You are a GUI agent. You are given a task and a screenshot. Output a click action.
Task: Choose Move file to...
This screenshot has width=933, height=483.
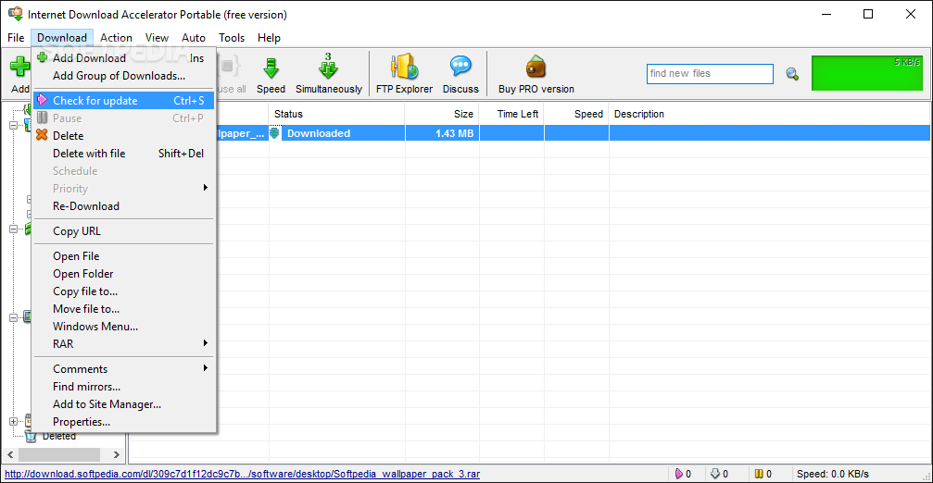[x=124, y=309]
